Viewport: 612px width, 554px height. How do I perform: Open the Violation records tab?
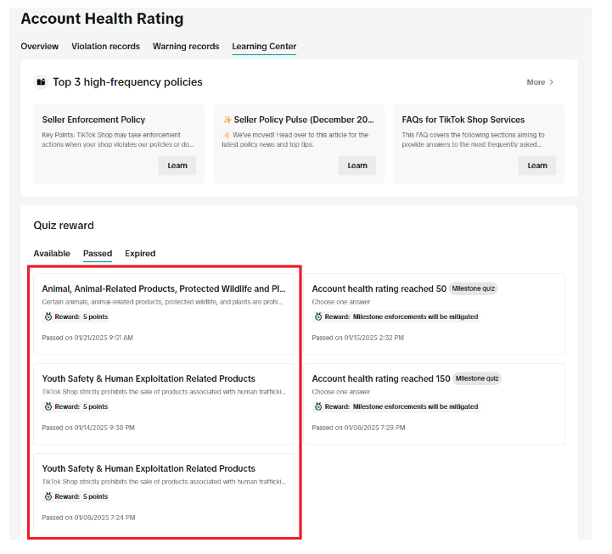[105, 47]
